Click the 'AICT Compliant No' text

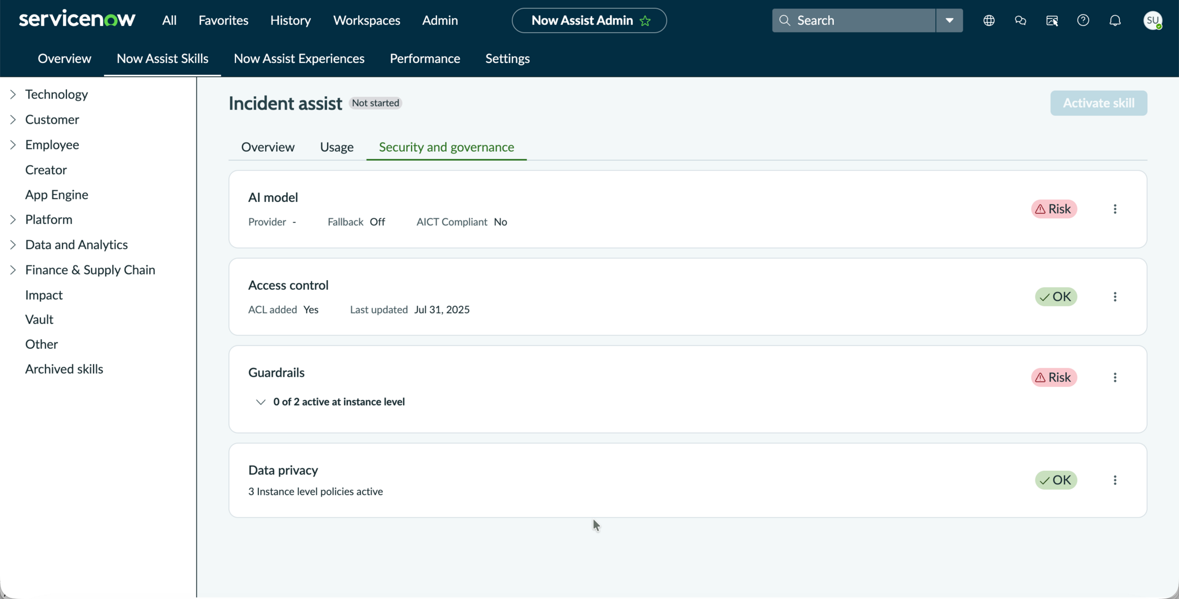tap(461, 222)
